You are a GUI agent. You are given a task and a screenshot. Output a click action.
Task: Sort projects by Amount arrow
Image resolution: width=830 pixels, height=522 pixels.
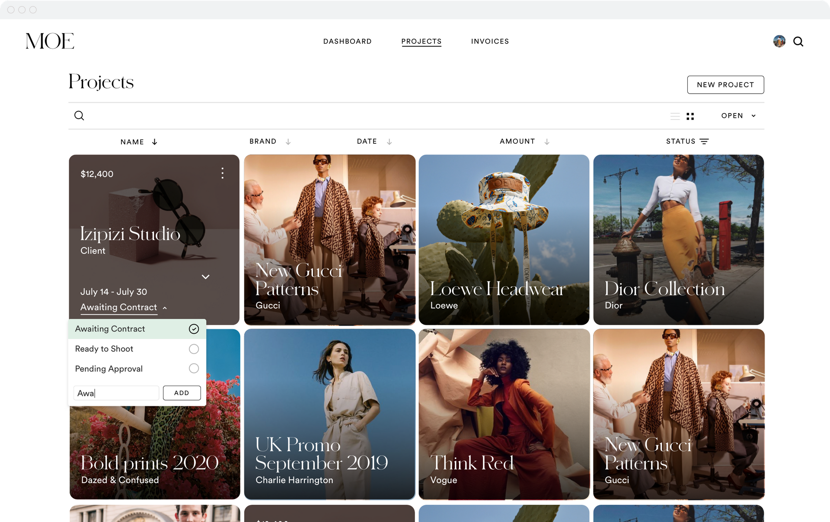point(547,142)
